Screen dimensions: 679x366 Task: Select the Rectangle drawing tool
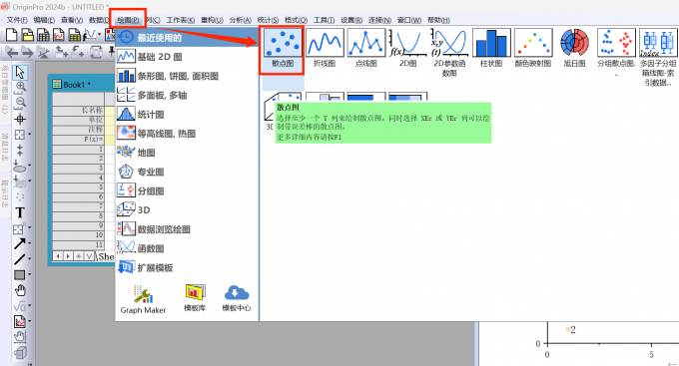(20, 274)
